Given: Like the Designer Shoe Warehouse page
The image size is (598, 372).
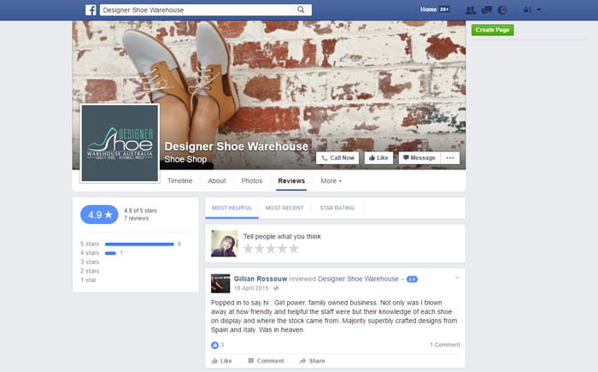Looking at the screenshot, I should click(x=378, y=157).
